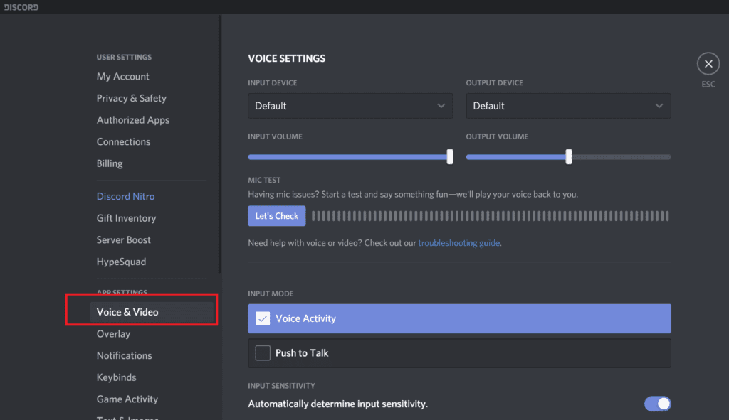Viewport: 729px width, 420px height.
Task: Go to Privacy & Safety settings
Action: (x=131, y=98)
